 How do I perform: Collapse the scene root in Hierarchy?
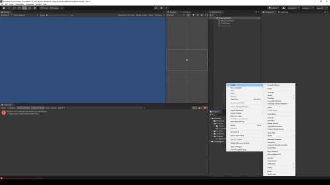pos(215,18)
